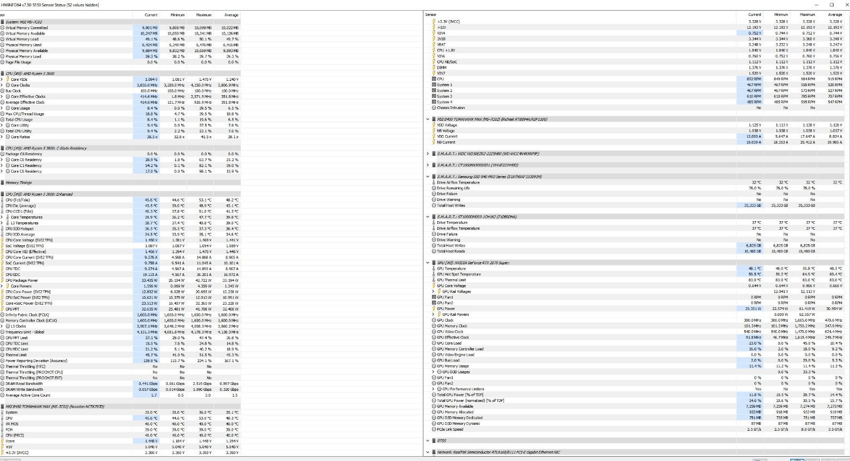
Task: Expand the Core Ratios row
Action: 2,137
